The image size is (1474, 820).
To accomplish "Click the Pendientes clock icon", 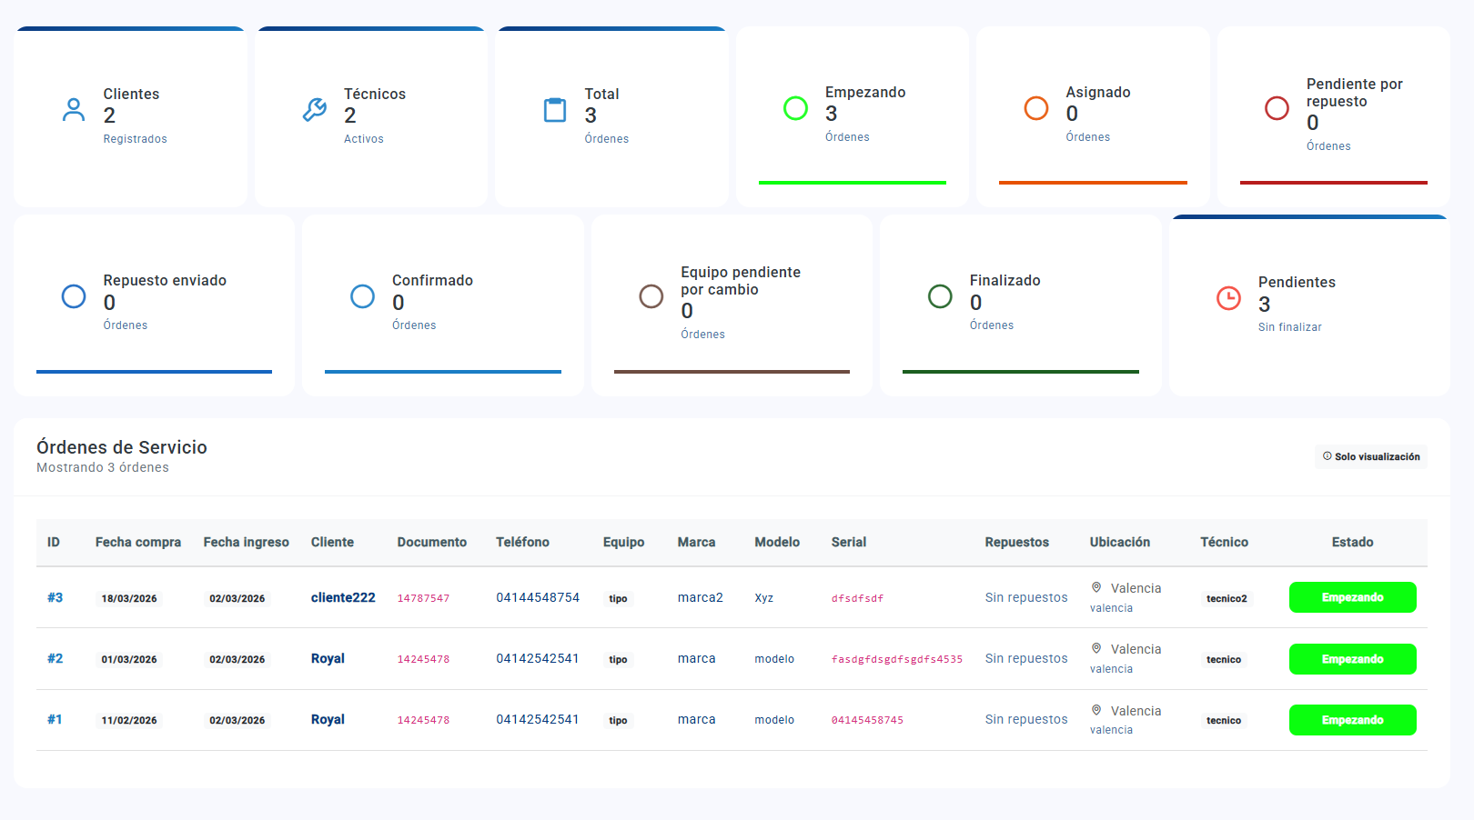I will [1230, 298].
